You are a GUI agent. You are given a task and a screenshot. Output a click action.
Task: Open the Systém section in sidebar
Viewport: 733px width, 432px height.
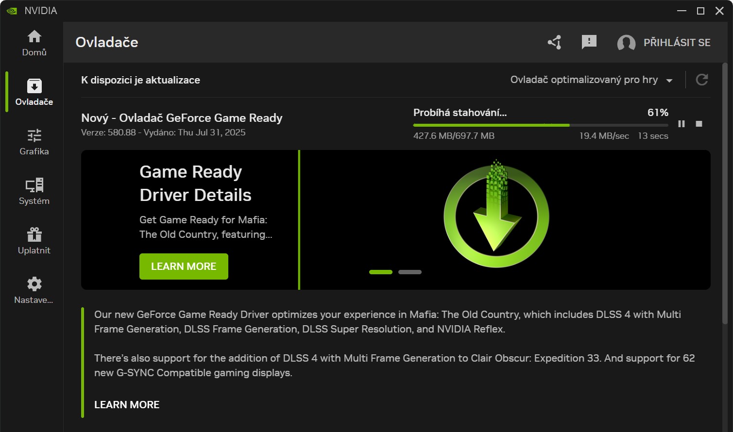(34, 191)
